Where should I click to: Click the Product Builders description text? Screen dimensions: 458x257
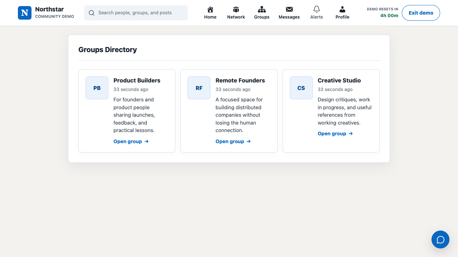click(x=135, y=115)
